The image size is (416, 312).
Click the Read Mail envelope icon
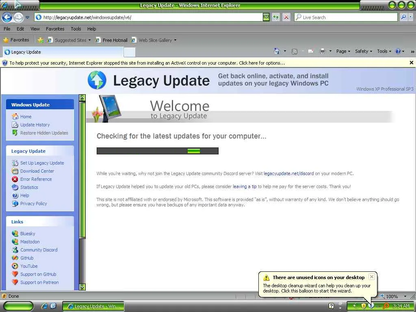coord(311,51)
